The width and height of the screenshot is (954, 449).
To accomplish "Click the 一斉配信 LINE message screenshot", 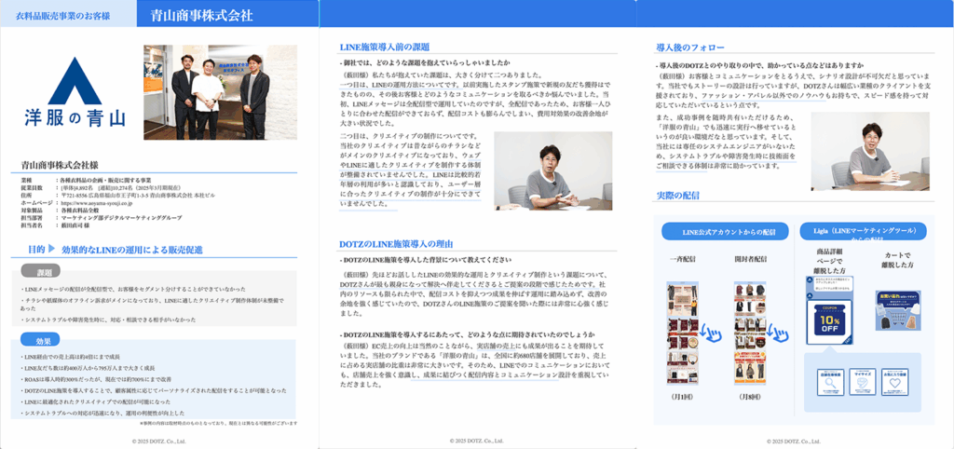I will click(x=681, y=333).
